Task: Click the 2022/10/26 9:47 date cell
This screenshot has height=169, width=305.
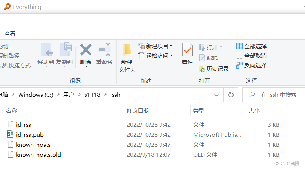Action: (148, 145)
